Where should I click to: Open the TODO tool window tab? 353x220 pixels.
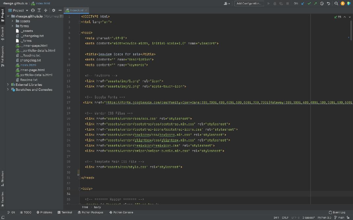(x=26, y=212)
